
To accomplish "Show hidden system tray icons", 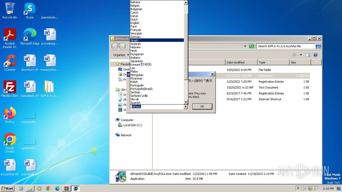I will (x=298, y=189).
